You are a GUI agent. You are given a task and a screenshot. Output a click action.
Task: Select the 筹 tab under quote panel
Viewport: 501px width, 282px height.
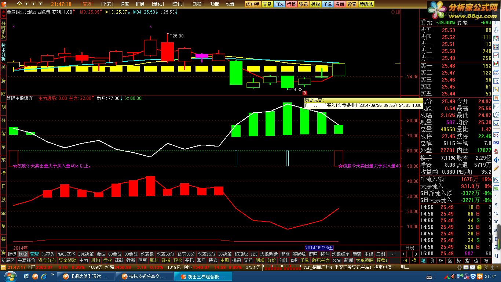tap(486, 260)
